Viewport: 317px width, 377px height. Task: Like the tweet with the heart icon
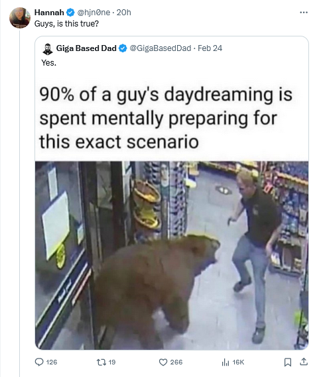click(163, 362)
